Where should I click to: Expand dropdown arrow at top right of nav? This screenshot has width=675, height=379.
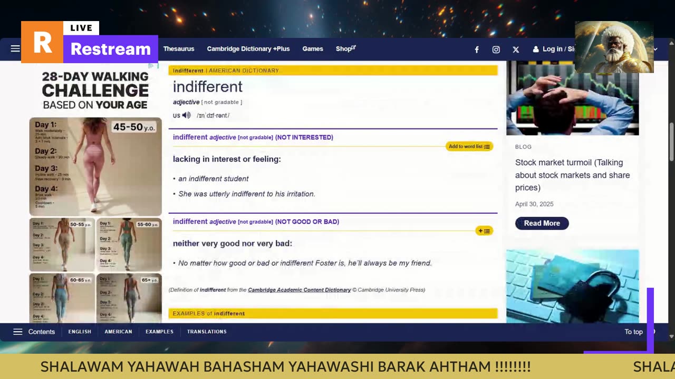pos(655,49)
